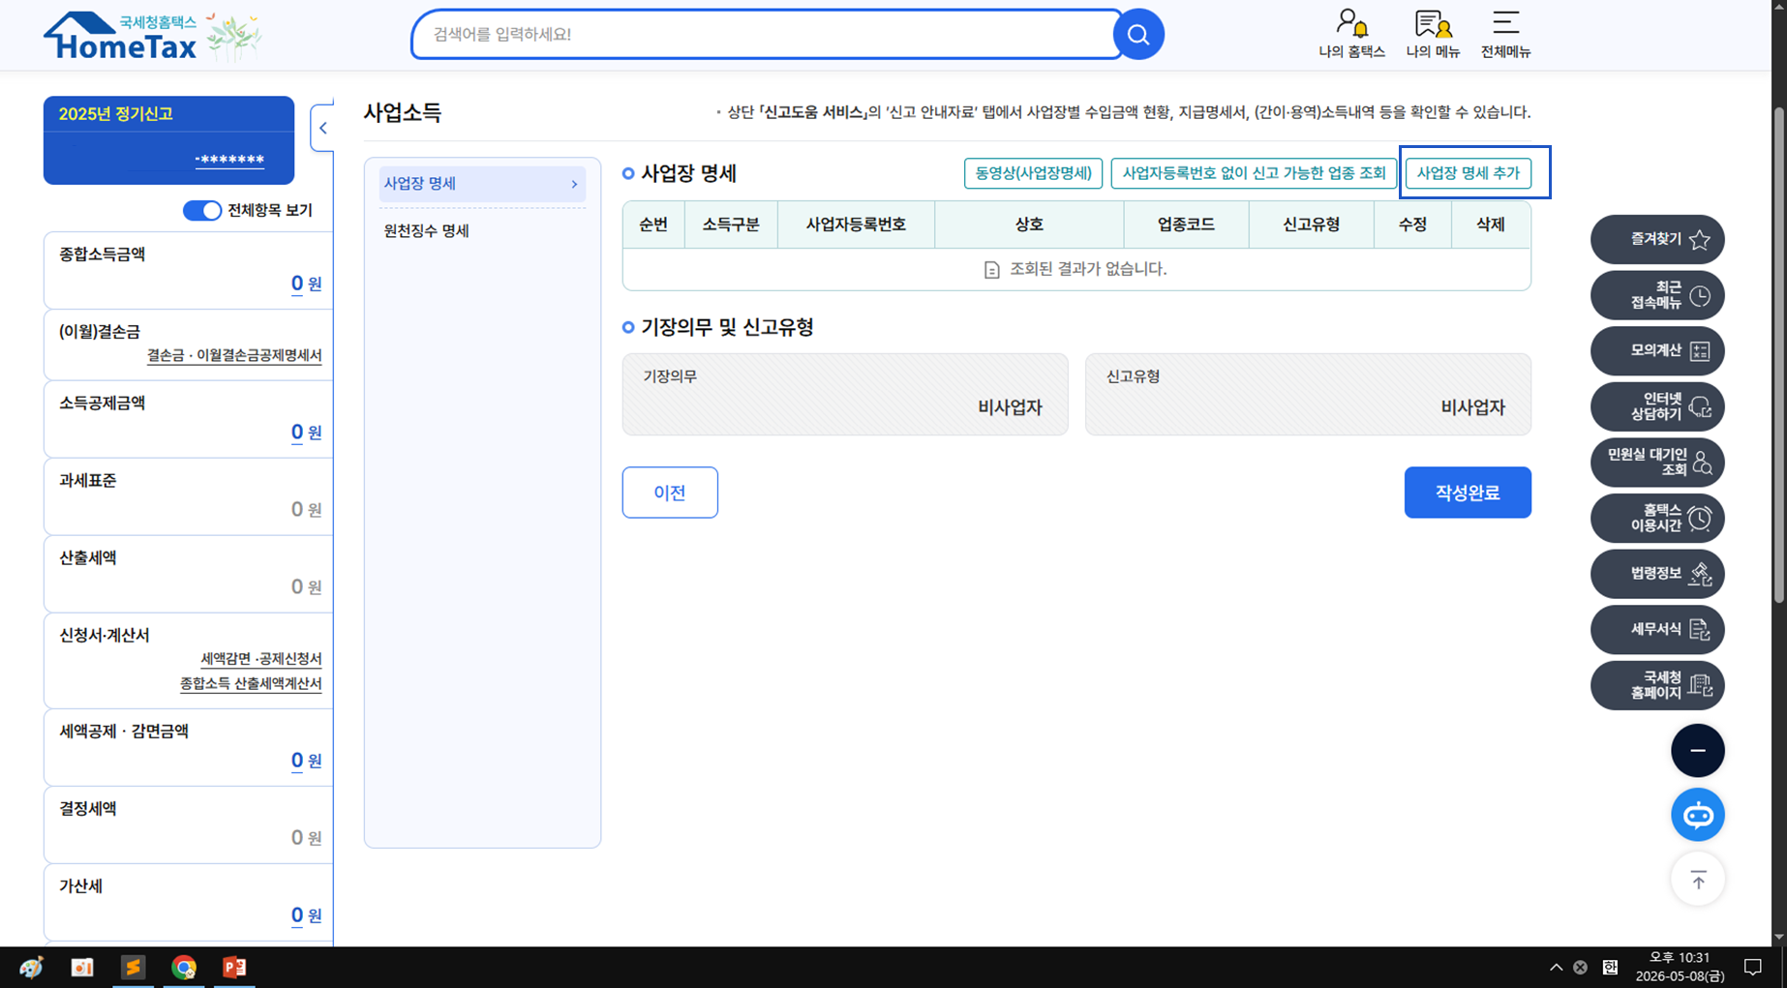
Task: Open 민원실 대기인 조회 shortcut
Action: [1657, 463]
